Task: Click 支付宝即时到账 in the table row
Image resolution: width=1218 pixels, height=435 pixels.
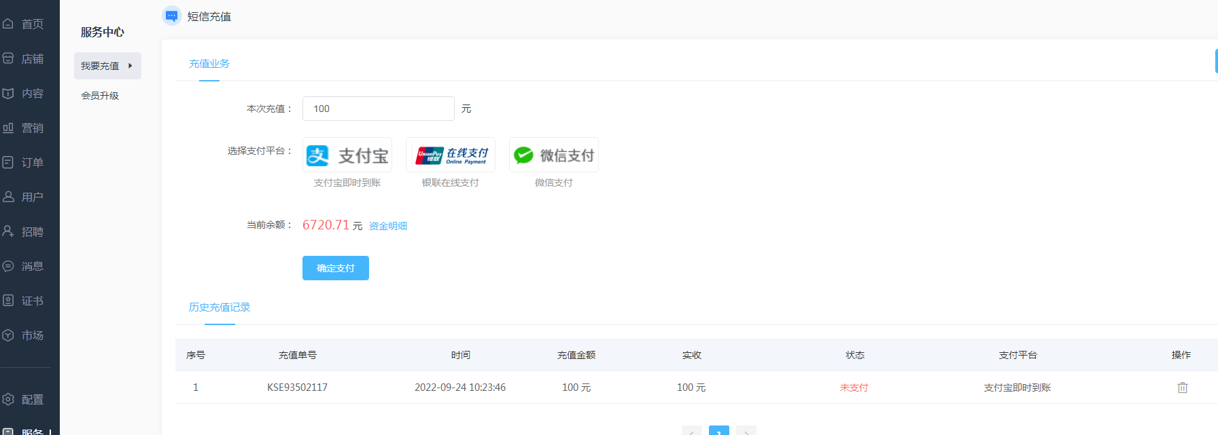Action: (1017, 387)
